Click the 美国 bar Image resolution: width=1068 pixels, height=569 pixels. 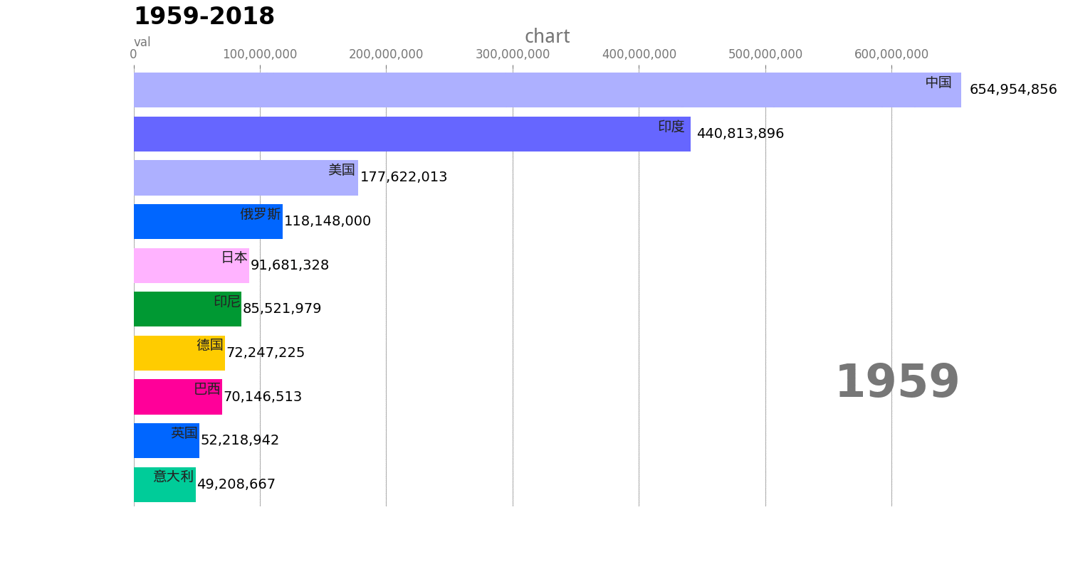246,178
